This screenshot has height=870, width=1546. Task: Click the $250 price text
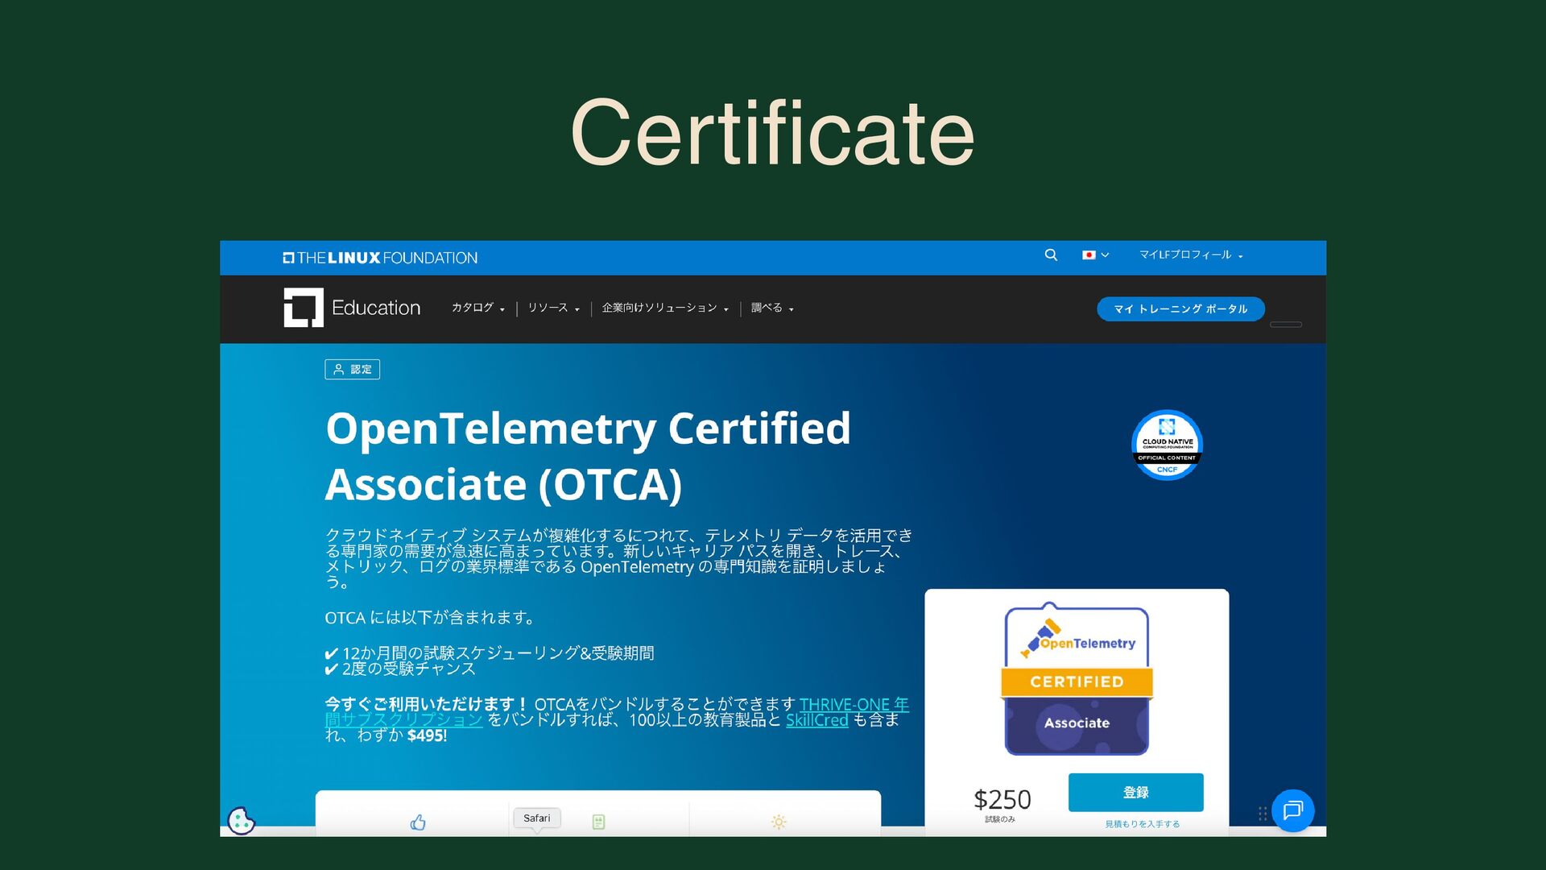(x=1002, y=799)
